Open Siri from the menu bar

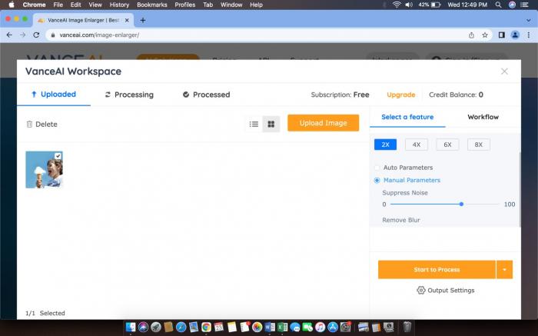point(512,5)
